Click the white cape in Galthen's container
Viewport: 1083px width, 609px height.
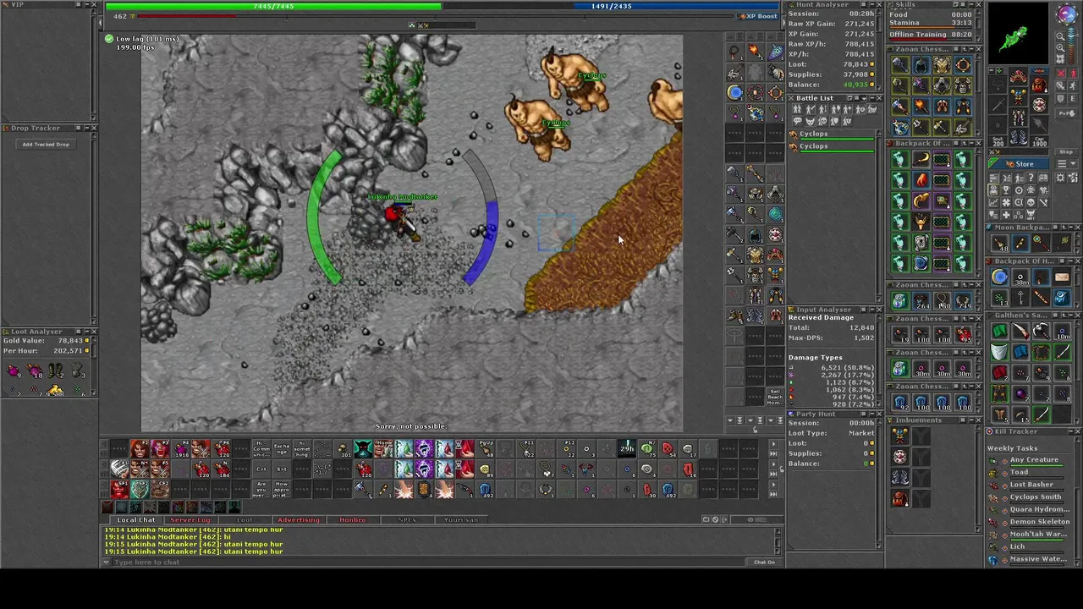(x=999, y=351)
